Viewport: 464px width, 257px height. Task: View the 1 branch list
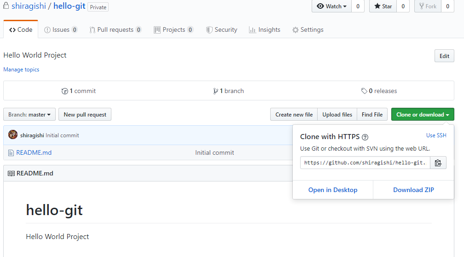pos(228,91)
